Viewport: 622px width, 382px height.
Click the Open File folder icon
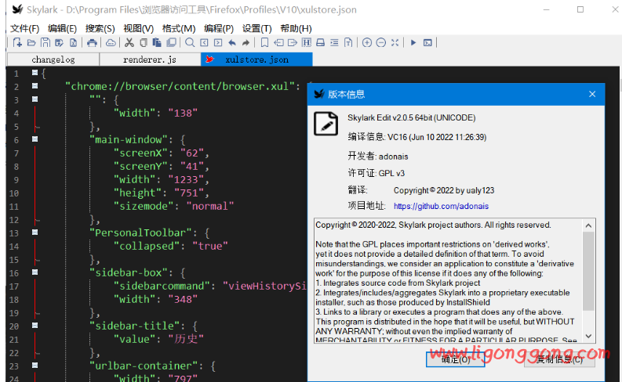[x=31, y=43]
